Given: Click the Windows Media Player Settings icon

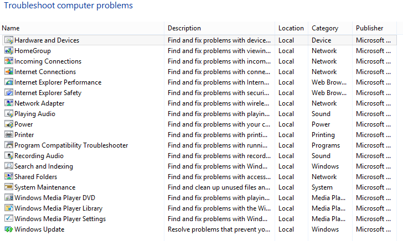Looking at the screenshot, I should click(x=9, y=219).
